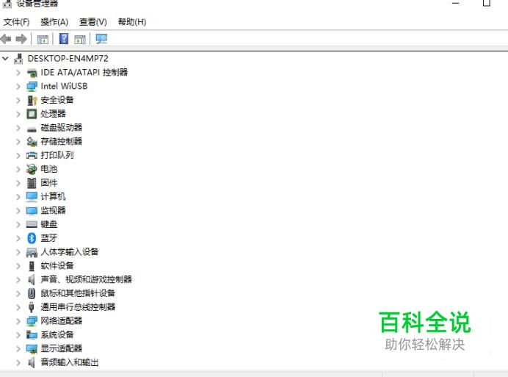Click the 键盘 keyboard icon
Image resolution: width=508 pixels, height=377 pixels.
(x=32, y=224)
